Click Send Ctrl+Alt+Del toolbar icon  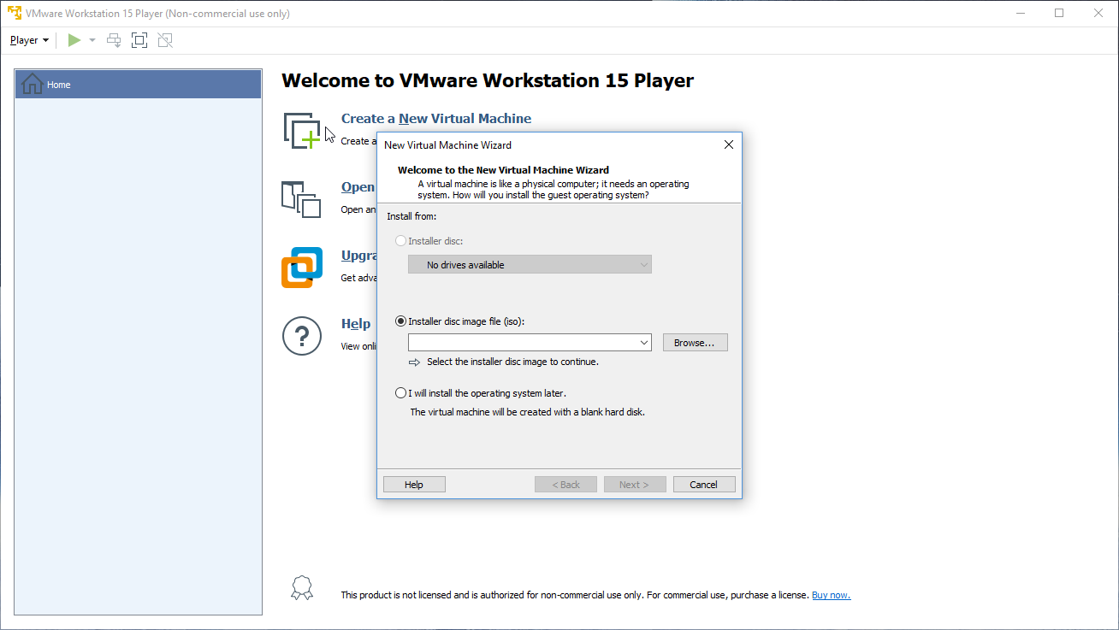click(114, 40)
